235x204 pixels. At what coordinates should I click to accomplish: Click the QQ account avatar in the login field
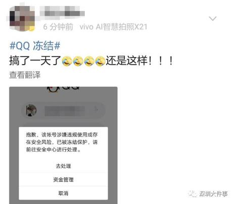(31, 111)
